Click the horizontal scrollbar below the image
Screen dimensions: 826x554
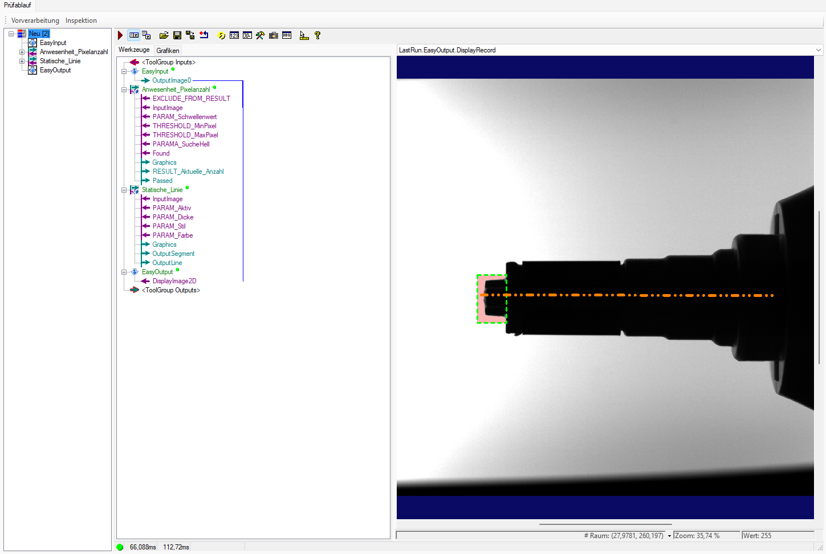(x=605, y=524)
